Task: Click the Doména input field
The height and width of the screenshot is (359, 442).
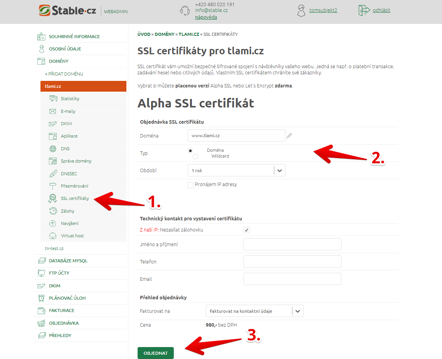Action: [237, 136]
